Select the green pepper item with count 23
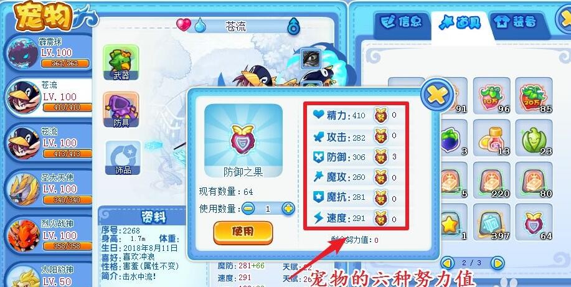The height and width of the screenshot is (287, 571). point(534,138)
